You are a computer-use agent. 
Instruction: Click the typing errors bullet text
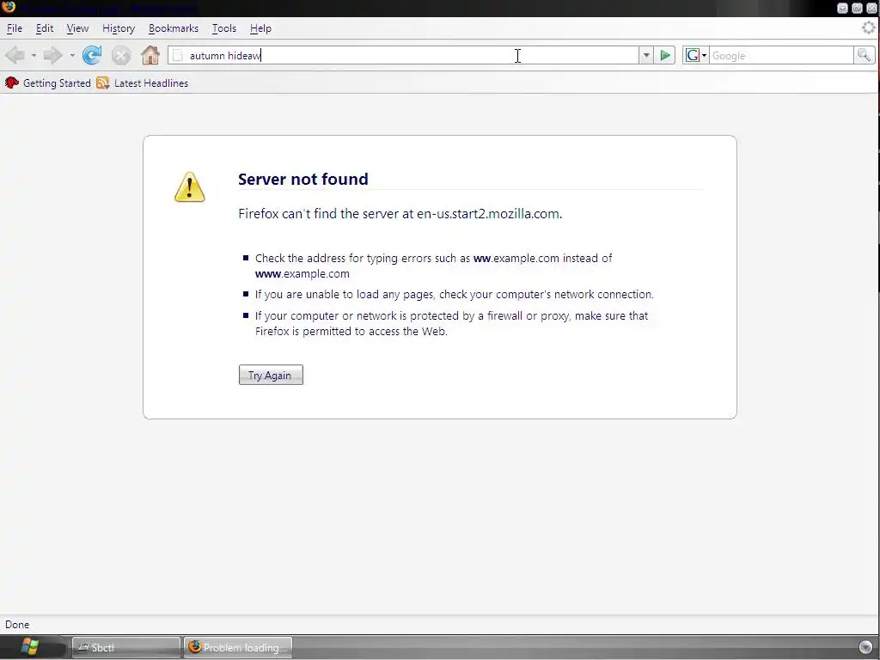coord(433,266)
